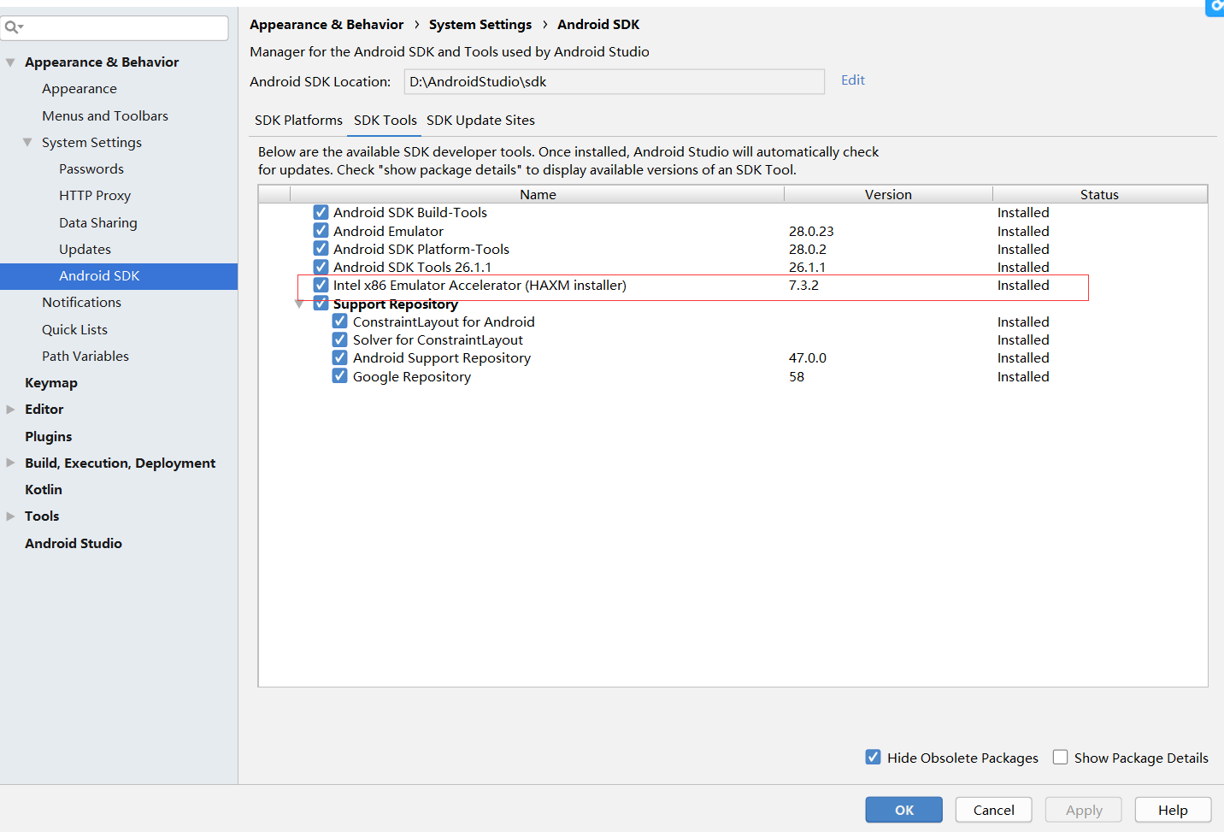Toggle Android SDK Platform-Tools checkbox
This screenshot has height=832, width=1224.
tap(321, 249)
